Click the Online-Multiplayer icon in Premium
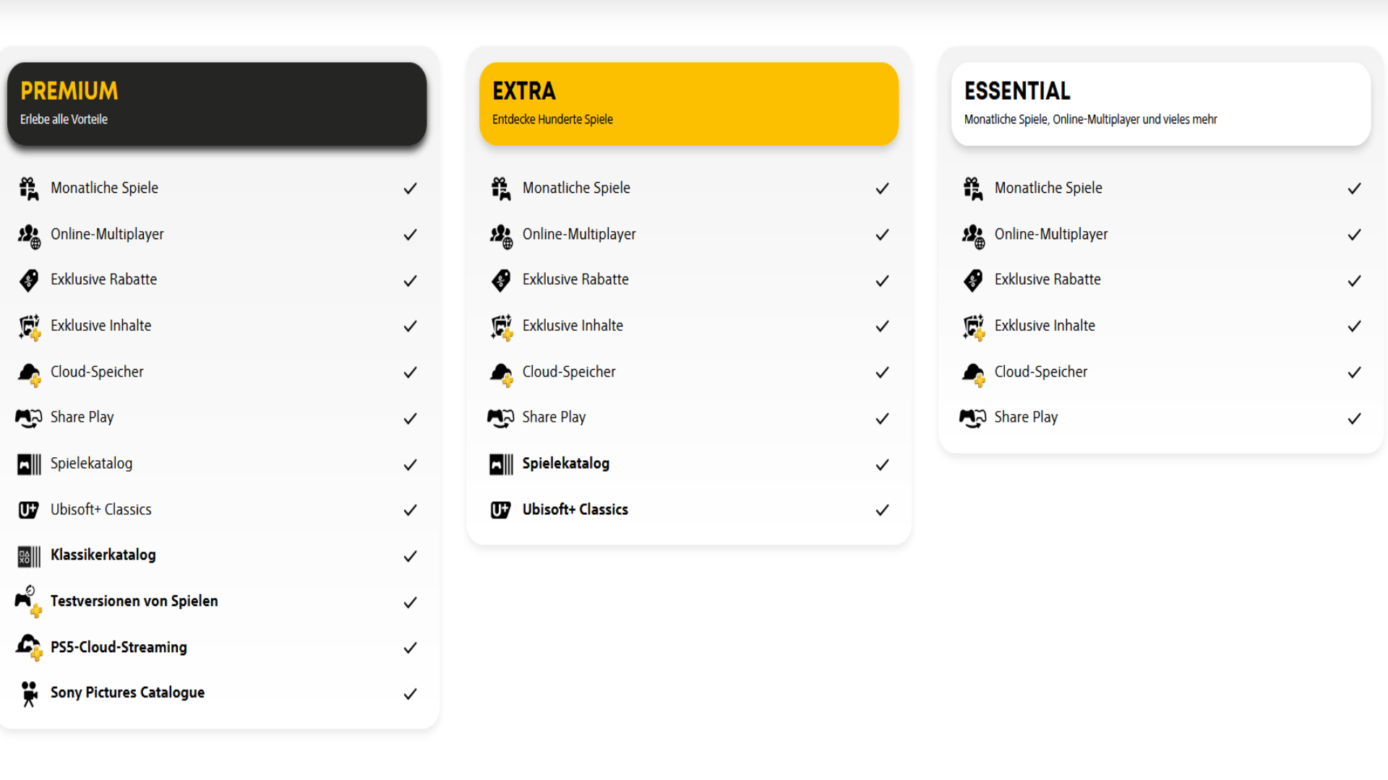The image size is (1388, 780). 29,235
